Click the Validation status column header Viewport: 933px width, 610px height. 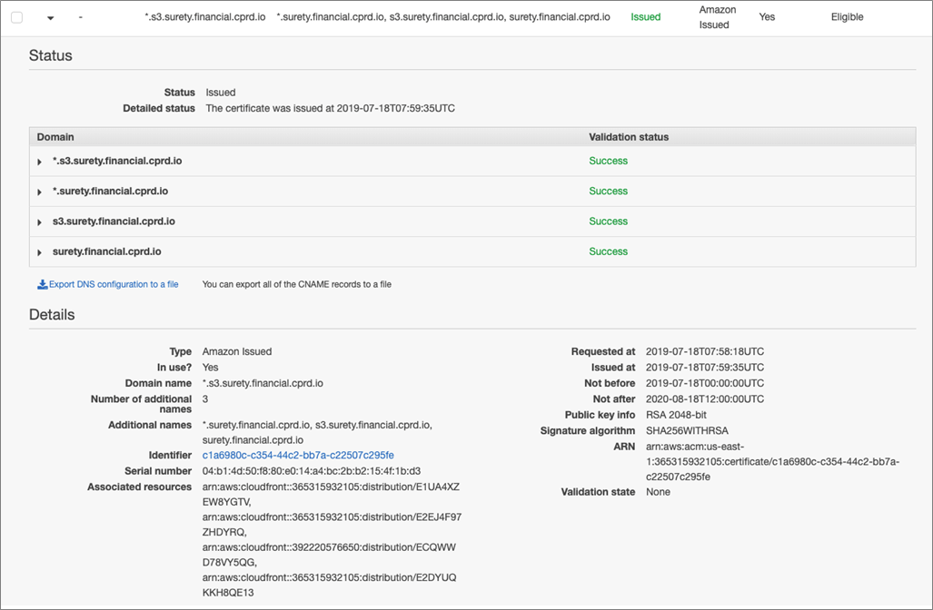[x=629, y=137]
